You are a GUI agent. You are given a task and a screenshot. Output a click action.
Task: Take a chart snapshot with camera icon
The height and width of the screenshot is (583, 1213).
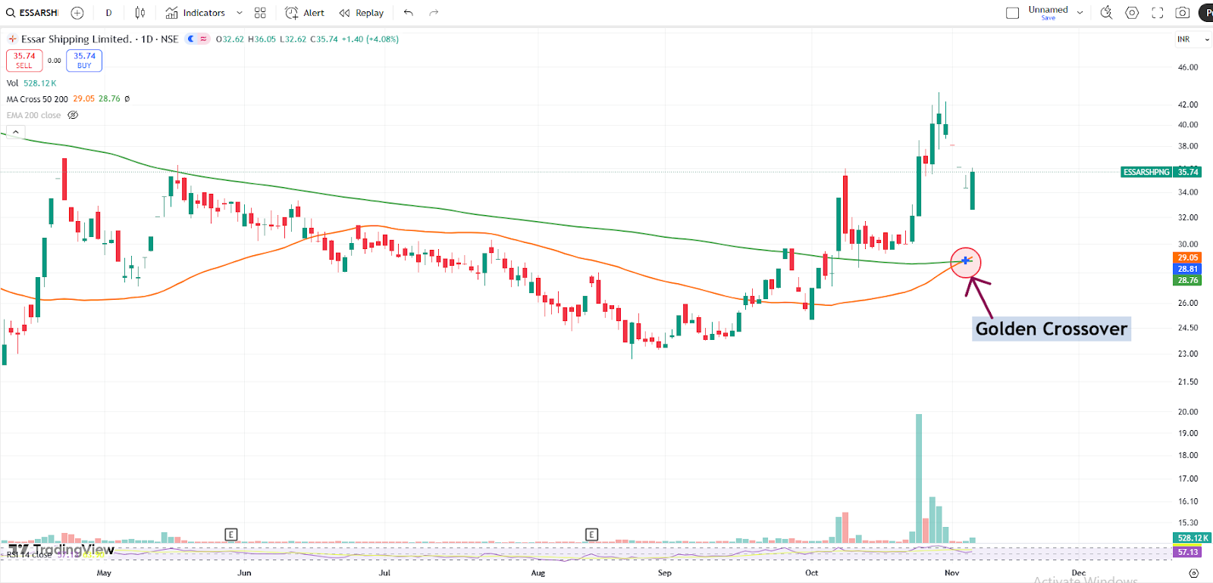(1183, 13)
